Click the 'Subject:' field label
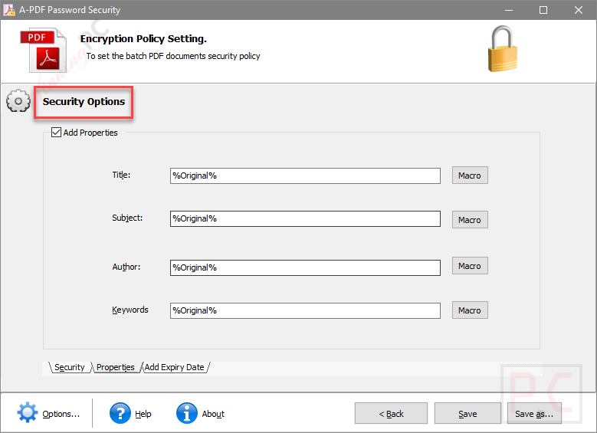Viewport: 597px width, 433px height. [127, 218]
